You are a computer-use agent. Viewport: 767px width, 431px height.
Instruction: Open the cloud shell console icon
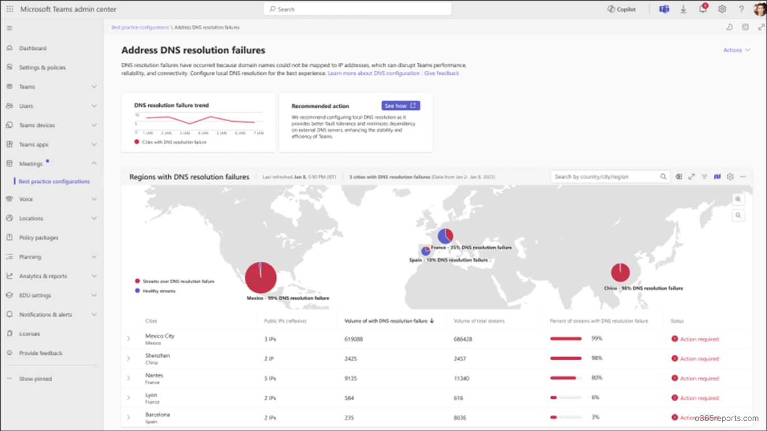click(x=745, y=27)
